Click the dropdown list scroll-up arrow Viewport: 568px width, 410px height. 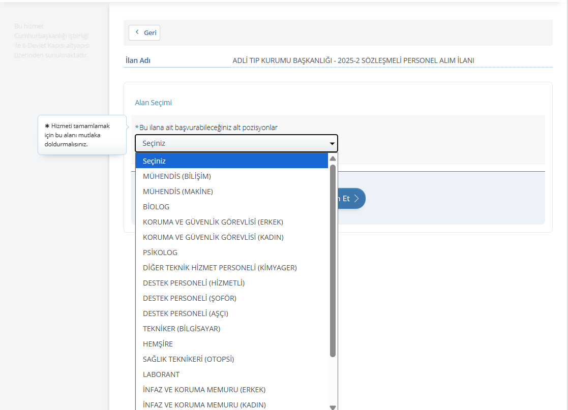point(333,159)
